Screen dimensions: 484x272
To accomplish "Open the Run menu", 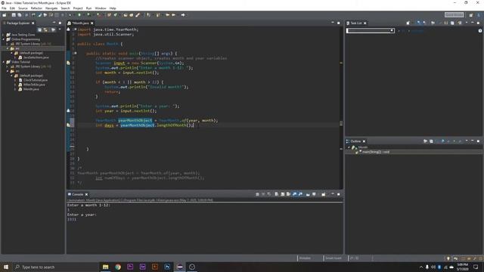I will (x=88, y=8).
